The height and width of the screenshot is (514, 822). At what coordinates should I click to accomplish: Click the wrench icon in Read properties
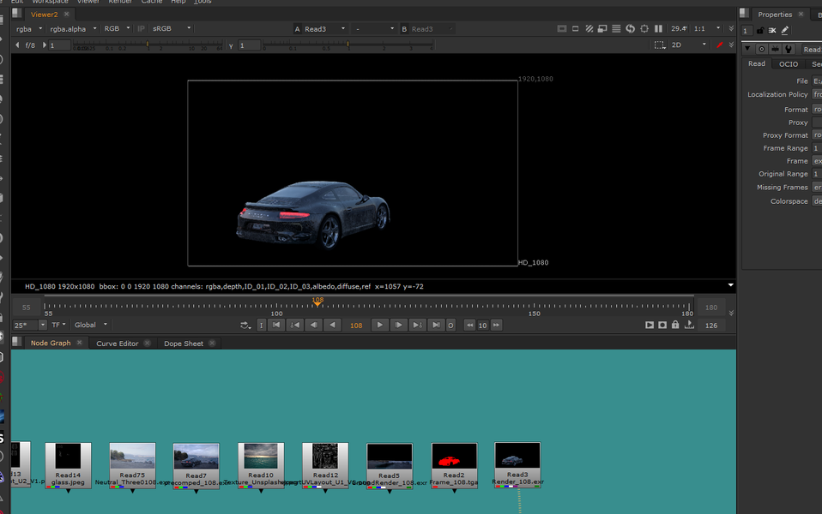pyautogui.click(x=789, y=49)
